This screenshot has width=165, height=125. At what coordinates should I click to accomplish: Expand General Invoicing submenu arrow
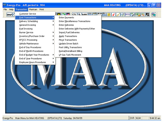(53, 25)
